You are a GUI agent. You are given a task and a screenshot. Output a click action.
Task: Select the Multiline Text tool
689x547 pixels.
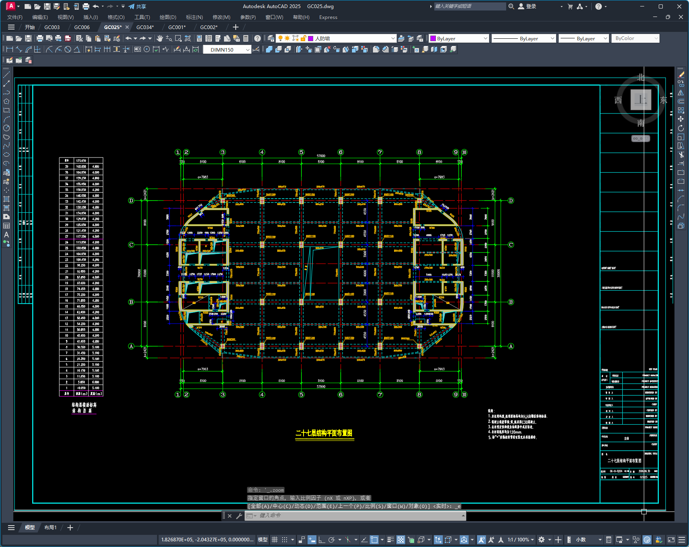6,235
